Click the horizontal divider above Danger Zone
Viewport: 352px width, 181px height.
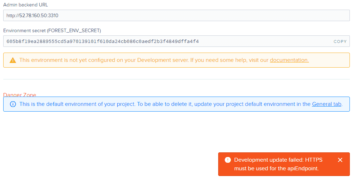coord(176,79)
